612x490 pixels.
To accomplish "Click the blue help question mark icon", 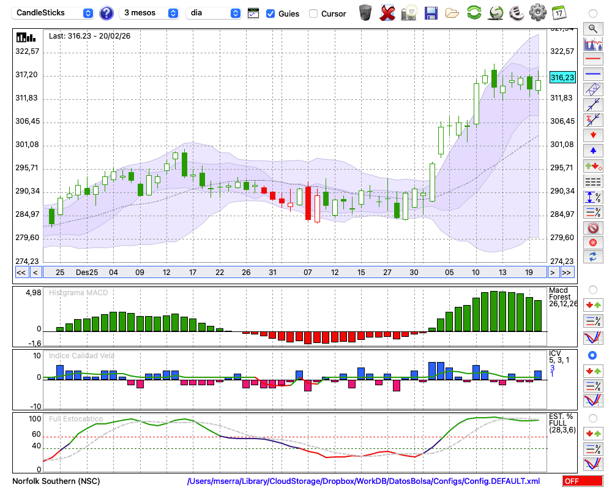I will click(106, 13).
